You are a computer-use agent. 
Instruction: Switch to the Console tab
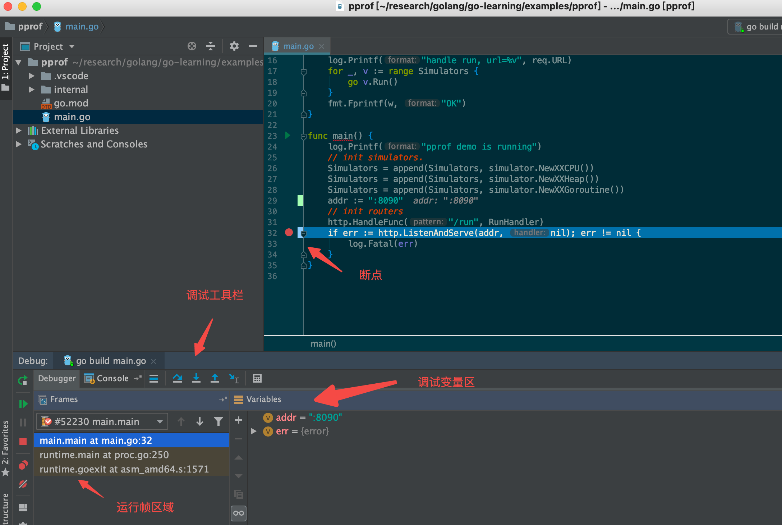(x=112, y=378)
